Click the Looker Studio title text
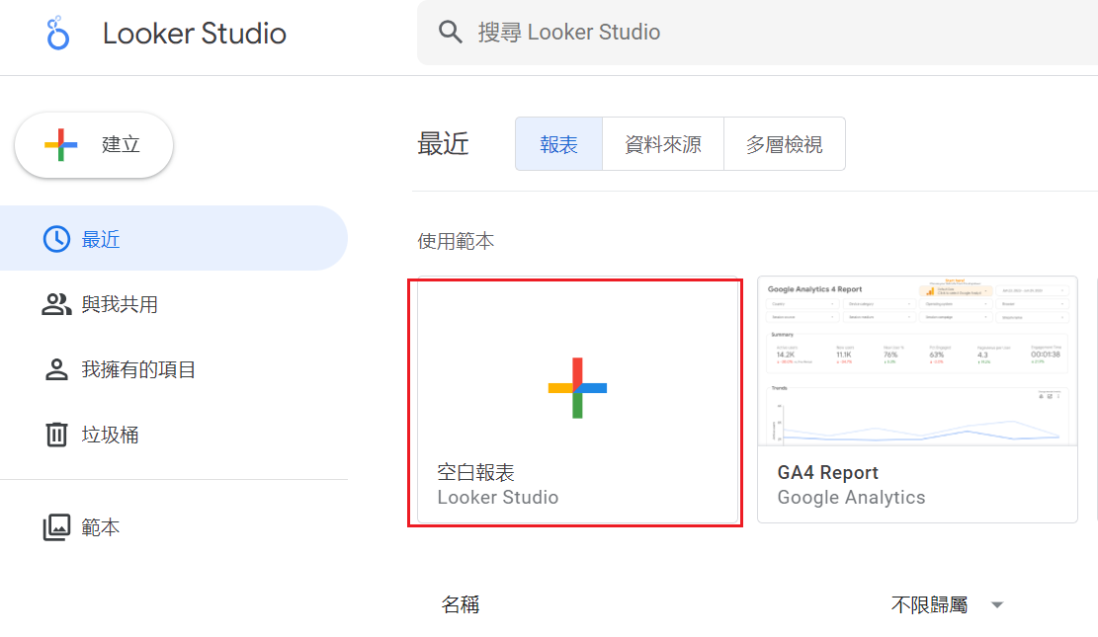Screen dimensions: 1098x637 [195, 33]
